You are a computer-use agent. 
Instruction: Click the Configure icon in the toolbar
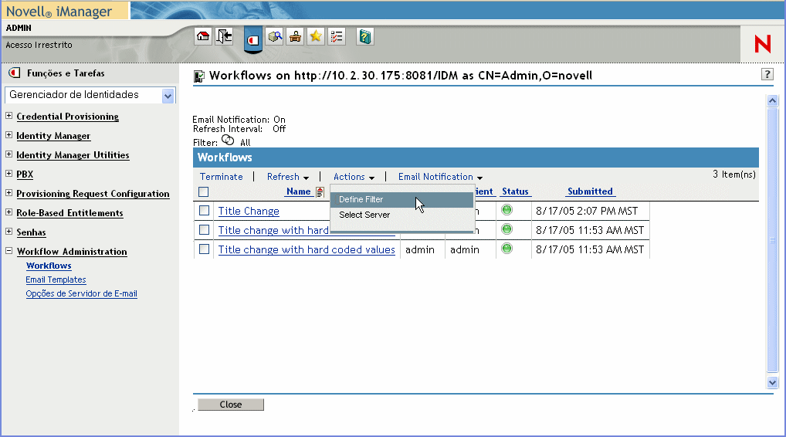click(x=295, y=36)
